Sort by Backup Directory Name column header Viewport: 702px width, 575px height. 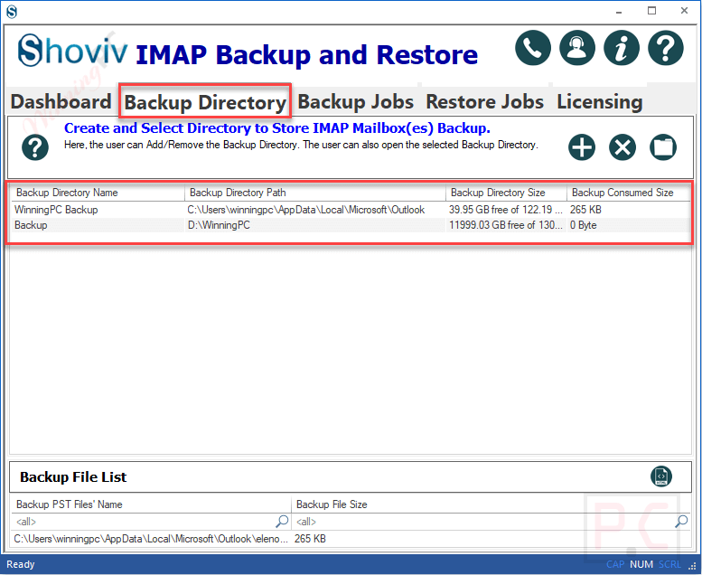[98, 193]
